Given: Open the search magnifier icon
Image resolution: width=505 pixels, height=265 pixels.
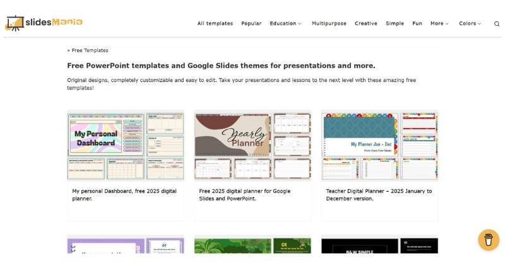Looking at the screenshot, I should click(497, 24).
